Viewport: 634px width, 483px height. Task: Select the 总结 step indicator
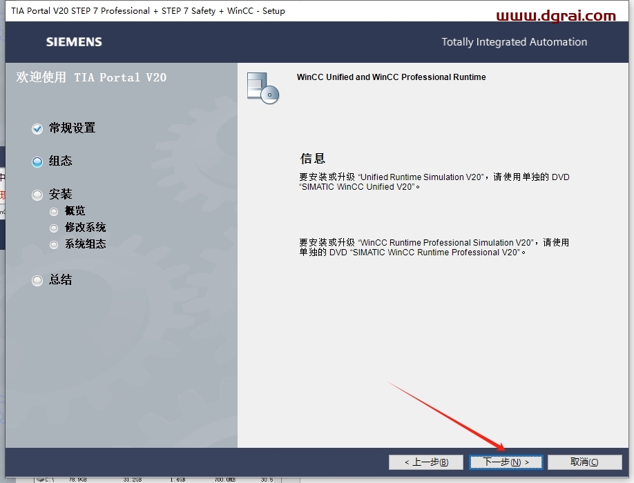click(37, 280)
